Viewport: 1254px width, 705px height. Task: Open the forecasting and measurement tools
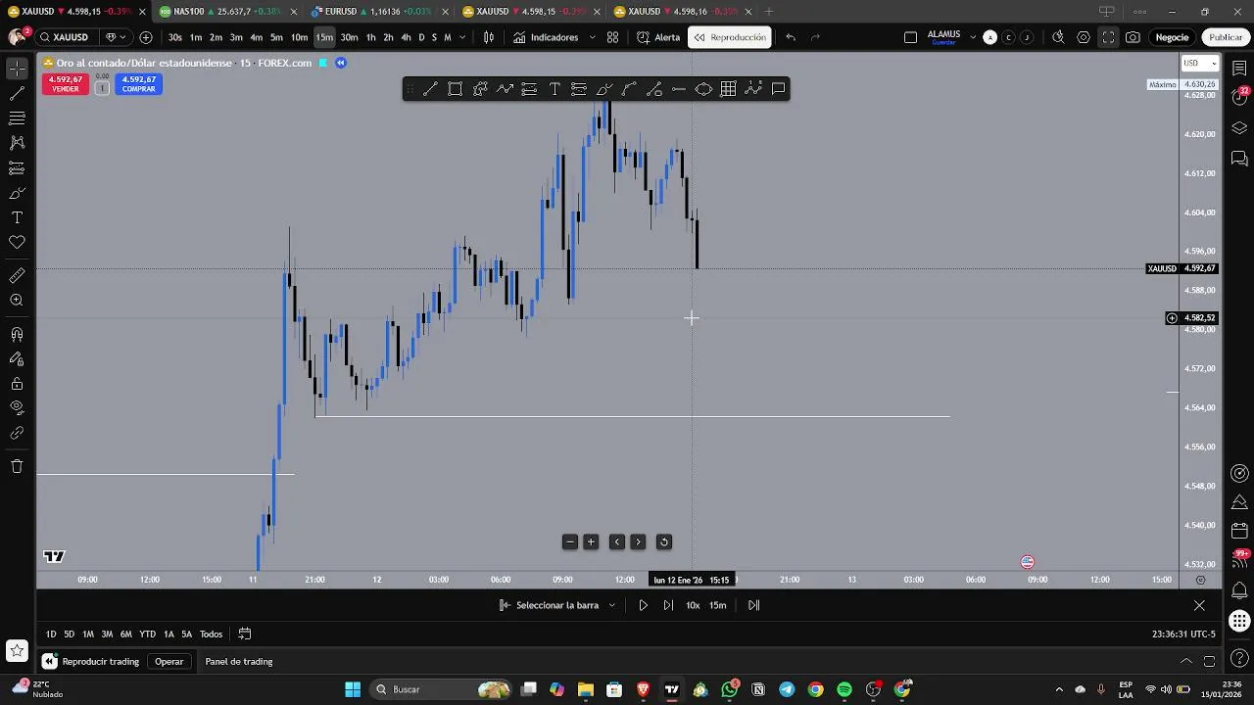click(17, 168)
